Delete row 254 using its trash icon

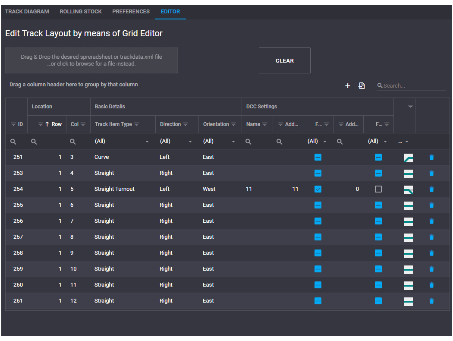tap(431, 189)
